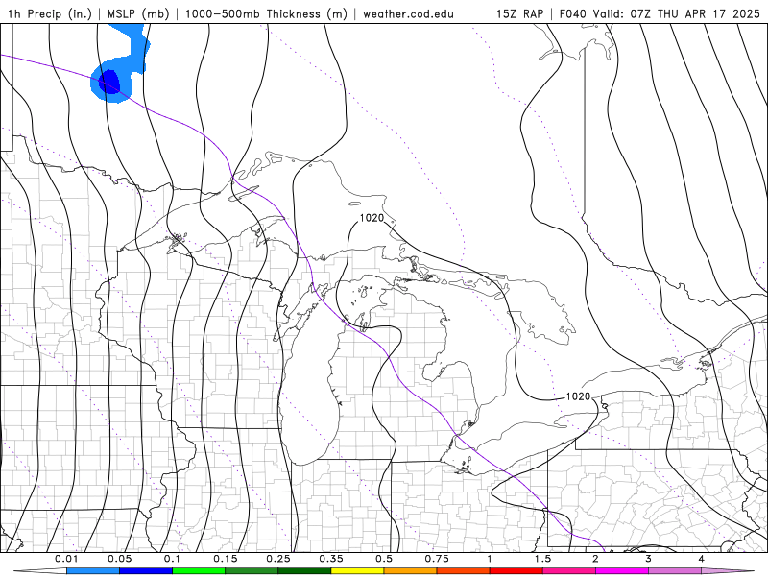Click the dark blue 0.05 legend swatch
The image size is (768, 576).
coord(146,571)
